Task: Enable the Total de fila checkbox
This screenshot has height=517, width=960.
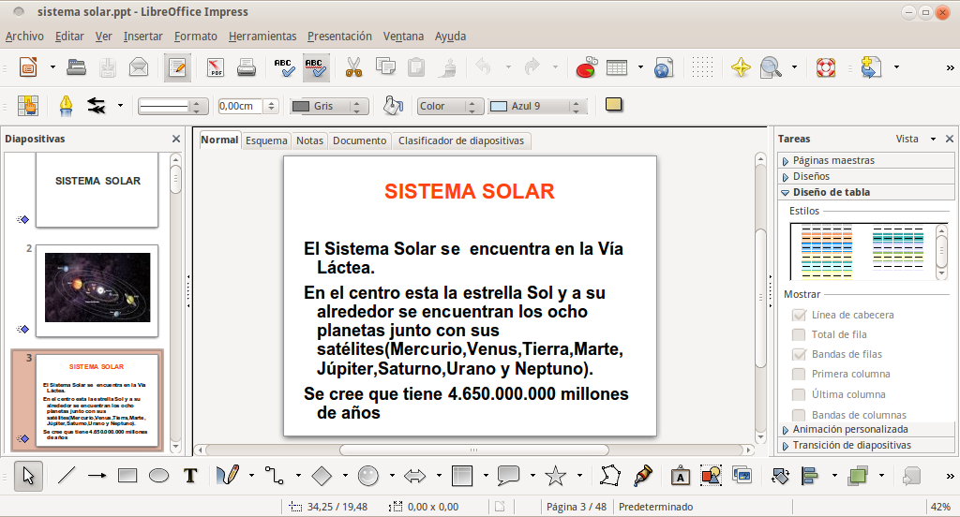Action: click(x=799, y=334)
